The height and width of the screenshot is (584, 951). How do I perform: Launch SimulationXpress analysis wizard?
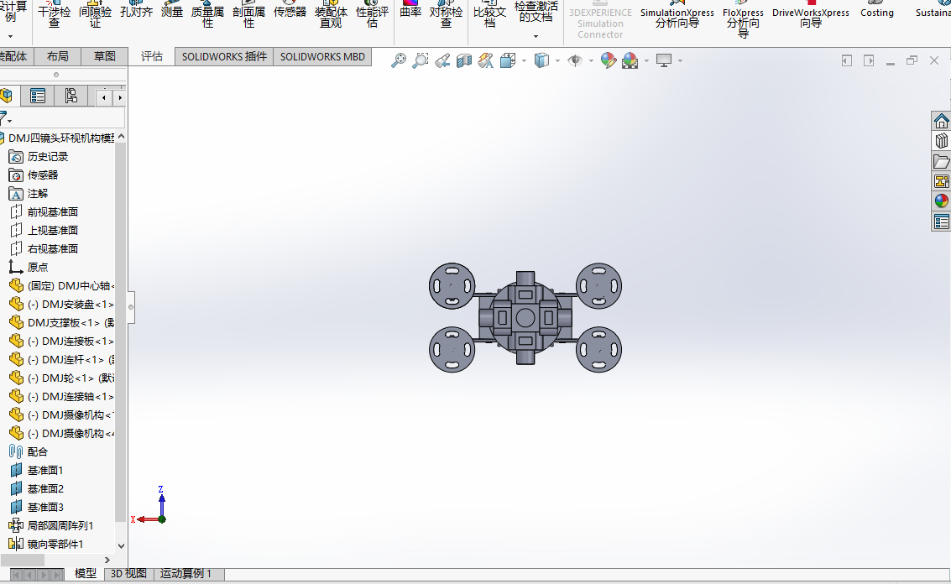677,16
